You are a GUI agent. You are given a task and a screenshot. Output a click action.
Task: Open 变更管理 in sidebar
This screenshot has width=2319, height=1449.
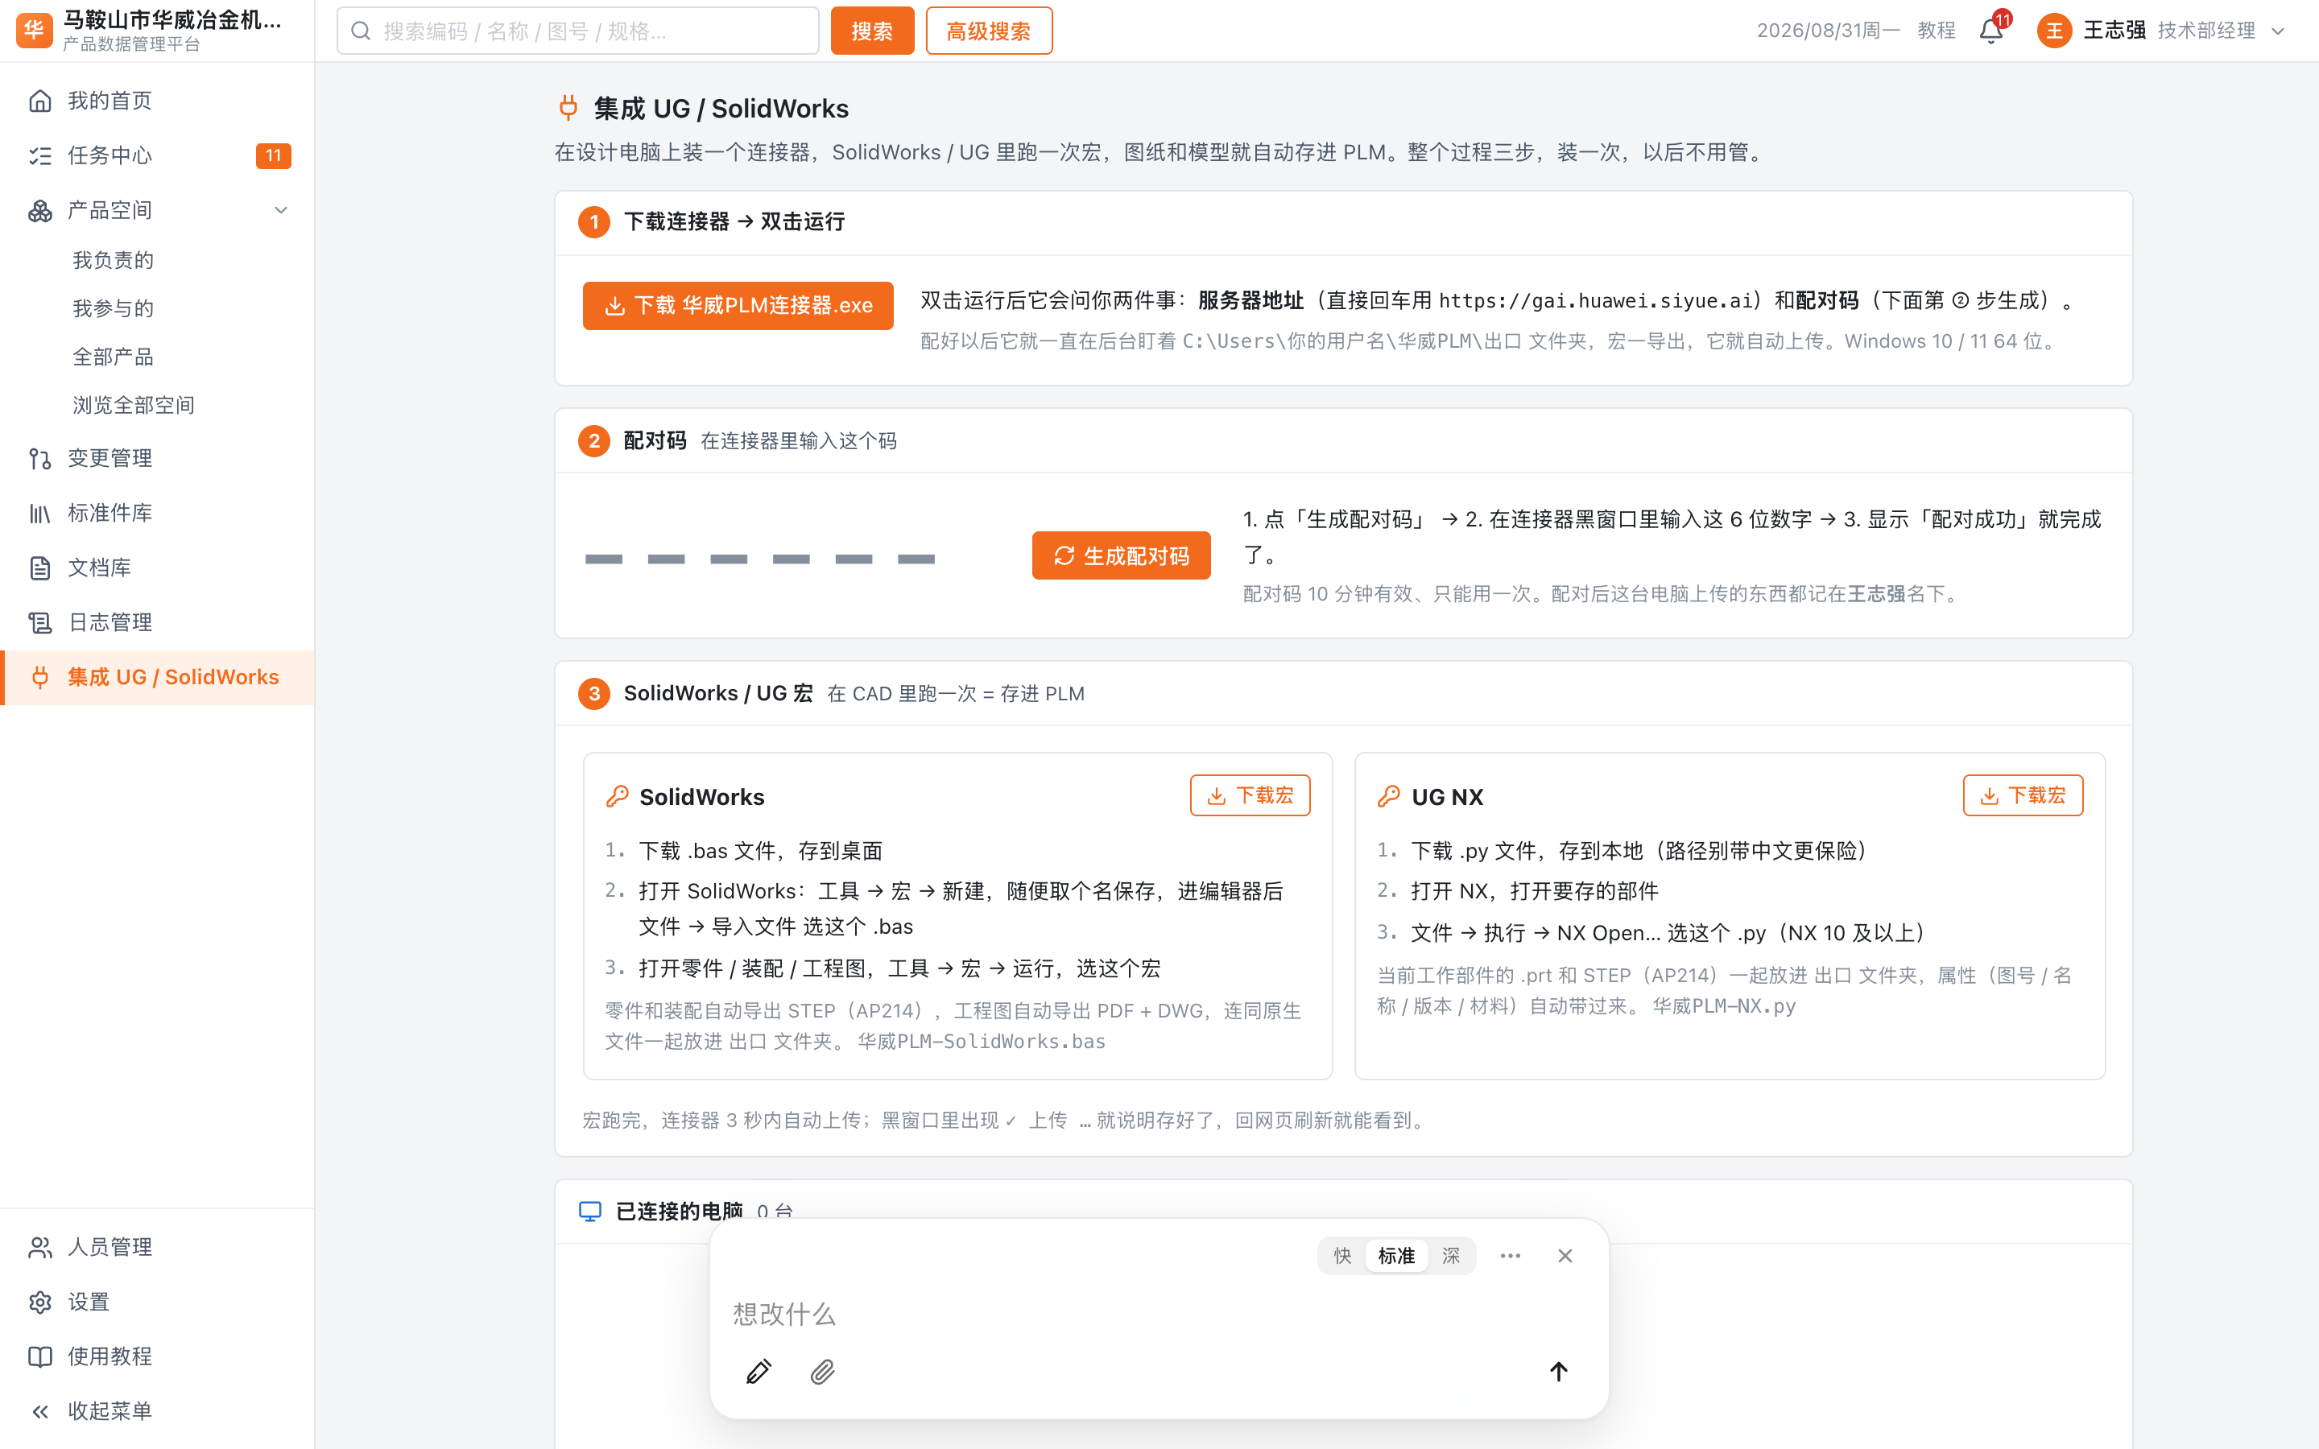157,458
